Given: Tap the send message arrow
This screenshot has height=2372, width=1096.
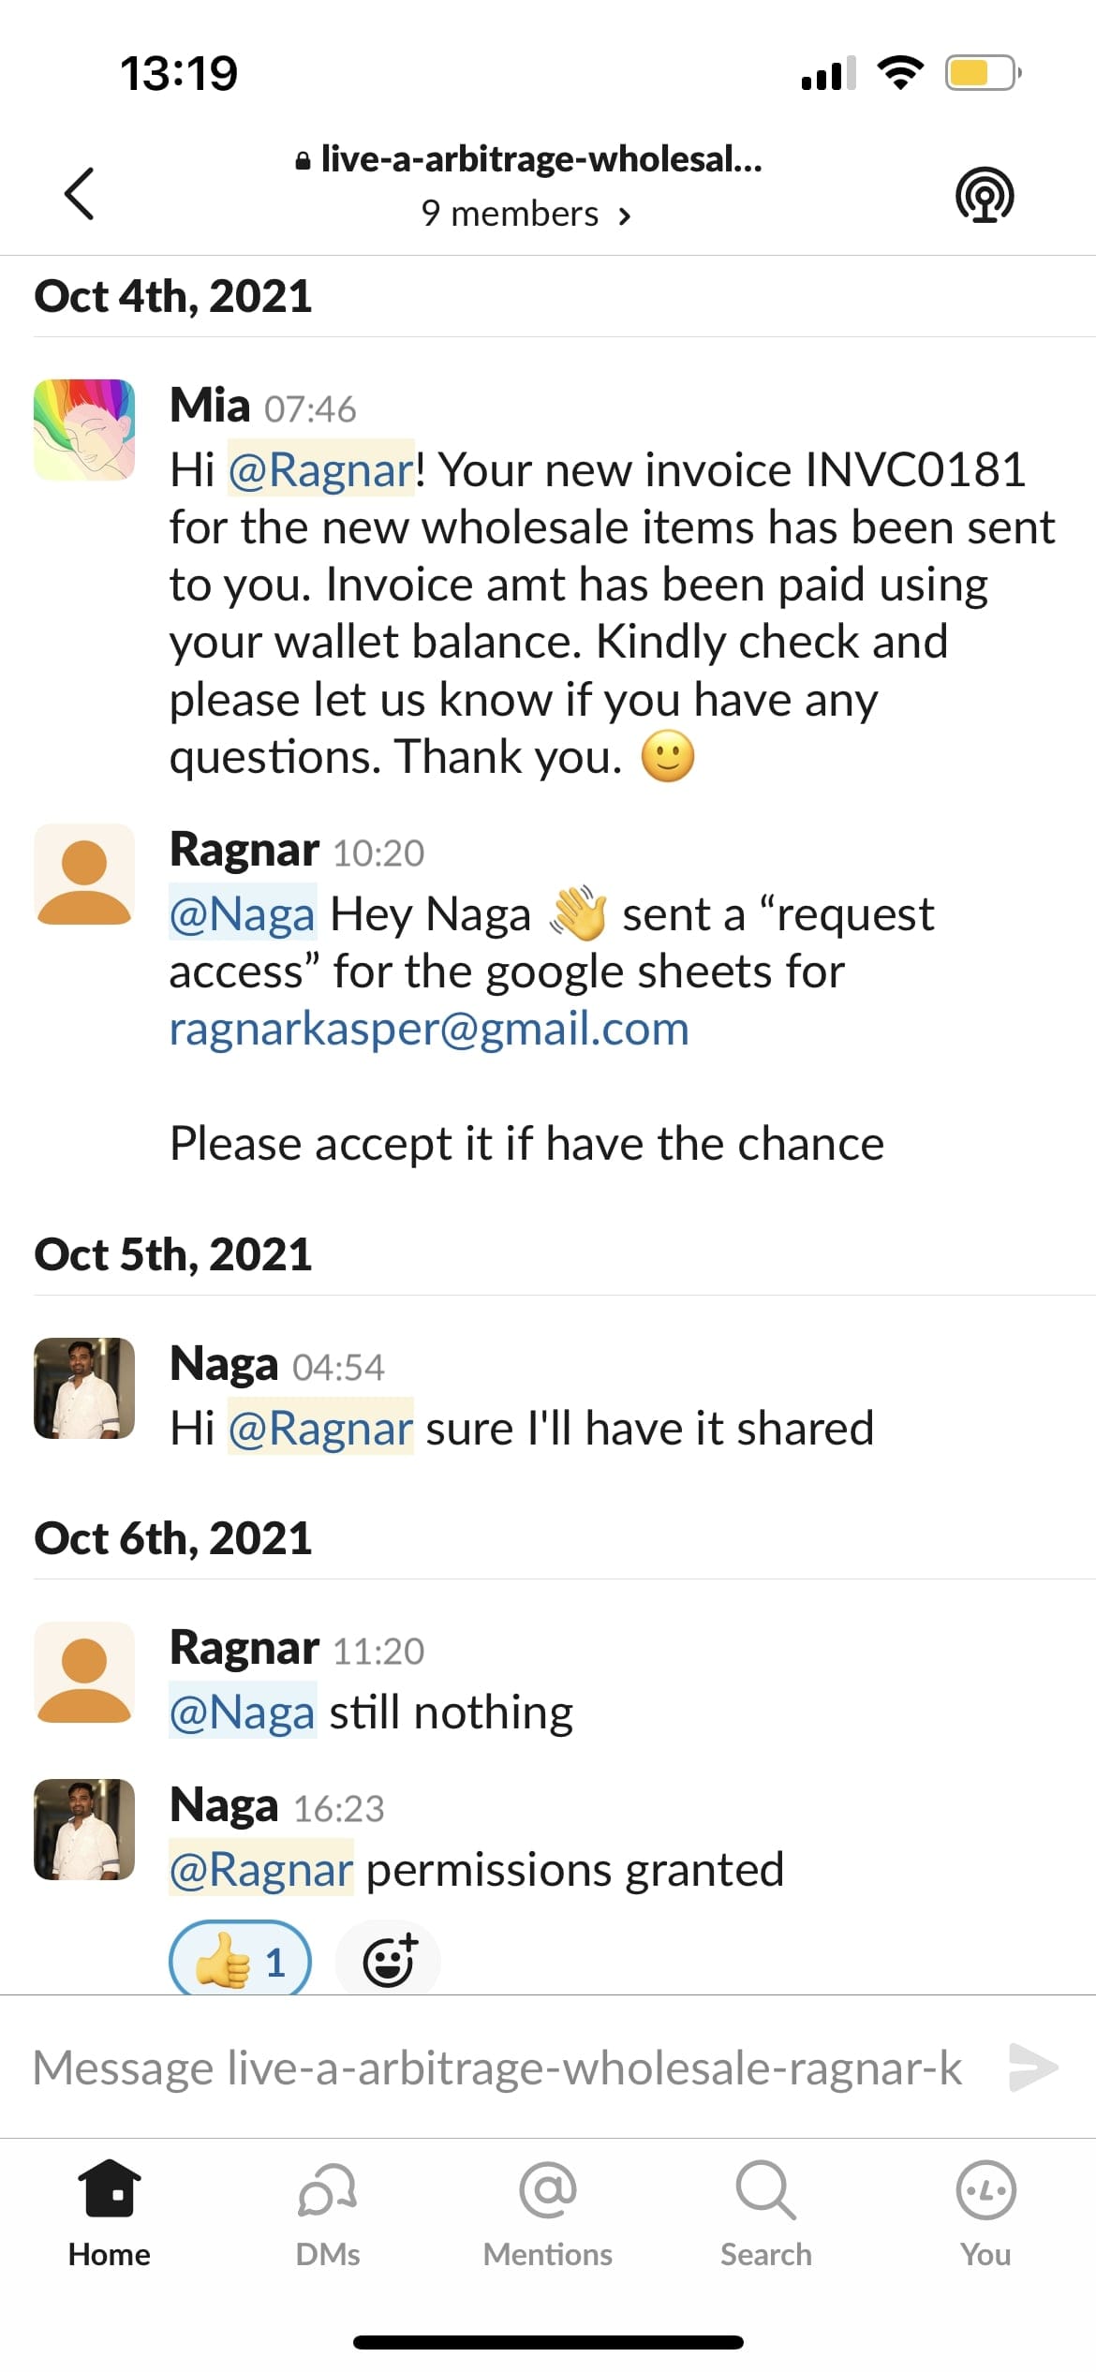Looking at the screenshot, I should (1033, 2068).
